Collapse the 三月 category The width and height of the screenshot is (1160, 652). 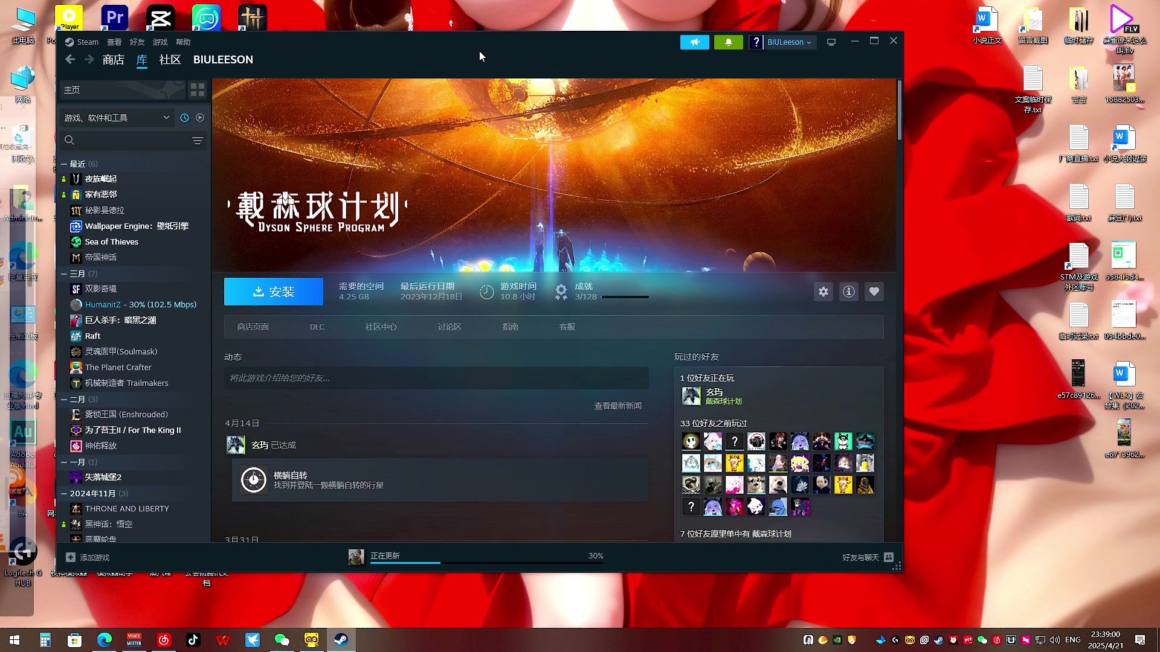[x=64, y=273]
